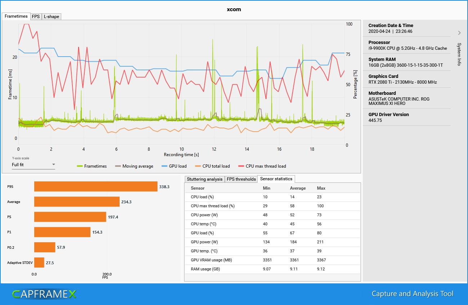Click the Creation Date & Time heading

coord(391,26)
